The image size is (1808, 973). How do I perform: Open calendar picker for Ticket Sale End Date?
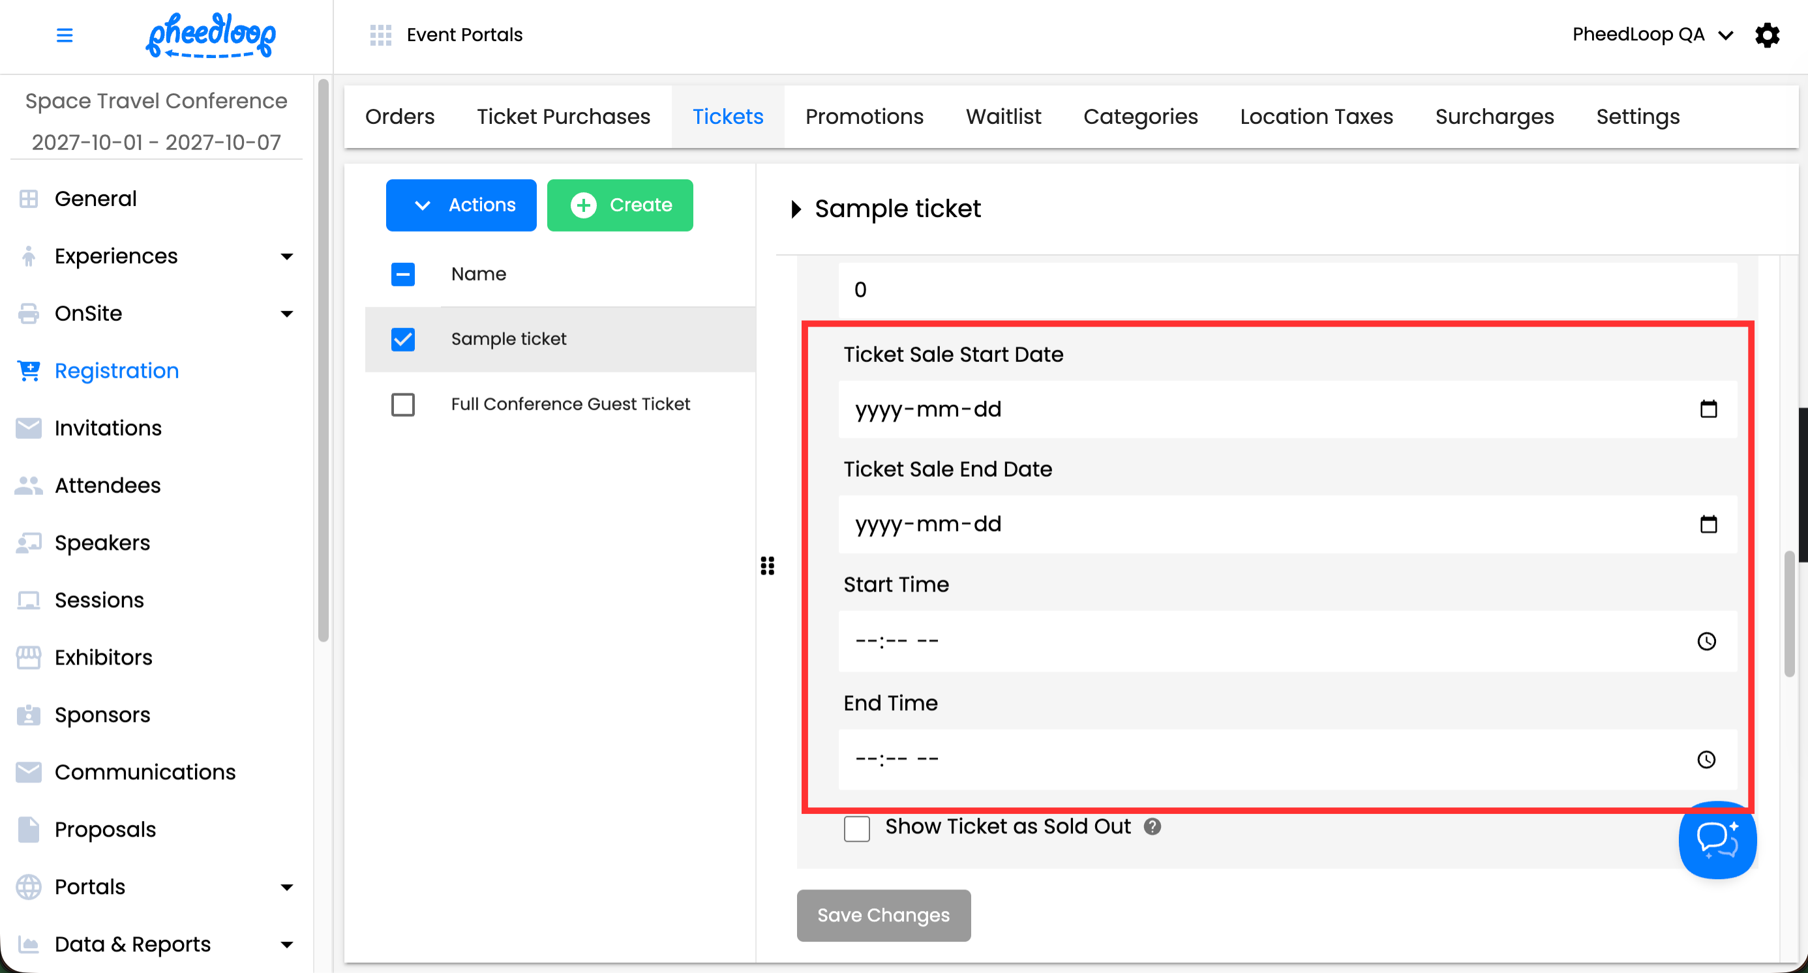point(1708,524)
